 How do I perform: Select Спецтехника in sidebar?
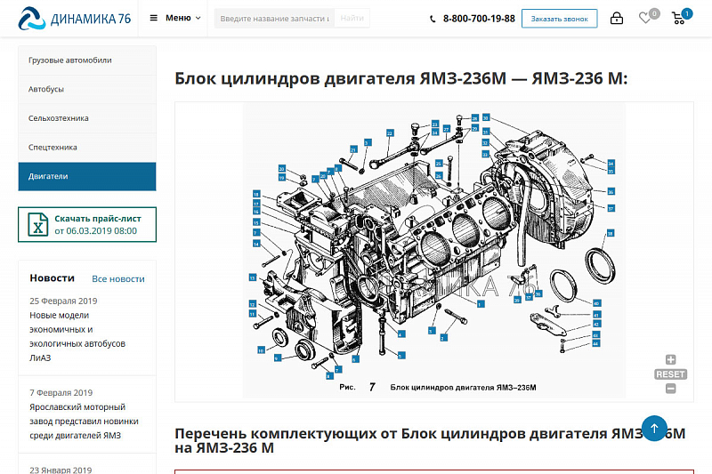coord(87,148)
